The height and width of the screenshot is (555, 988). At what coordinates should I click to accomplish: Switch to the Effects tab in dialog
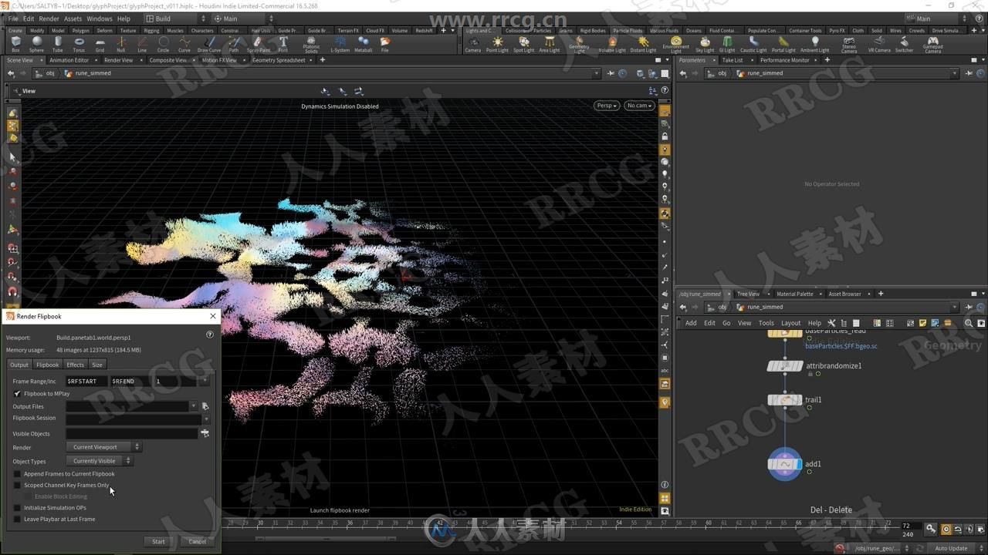(75, 365)
